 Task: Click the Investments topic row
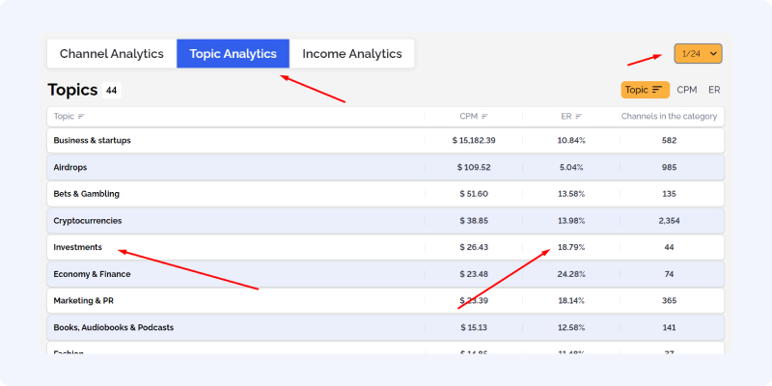[385, 247]
